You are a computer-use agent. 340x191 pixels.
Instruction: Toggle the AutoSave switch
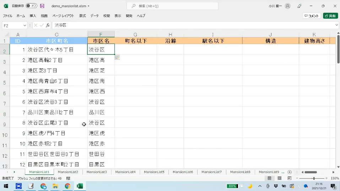[31, 6]
